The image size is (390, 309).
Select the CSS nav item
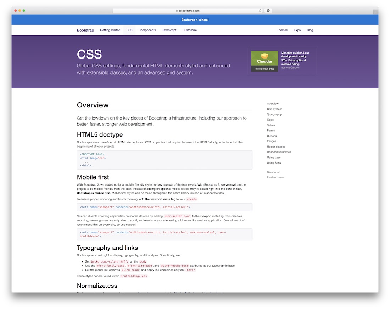[x=129, y=30]
